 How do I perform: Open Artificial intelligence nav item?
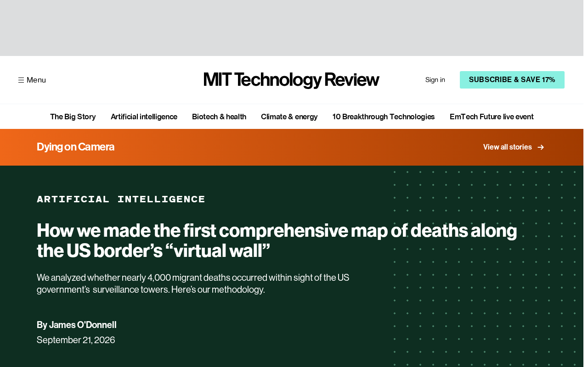coord(144,117)
